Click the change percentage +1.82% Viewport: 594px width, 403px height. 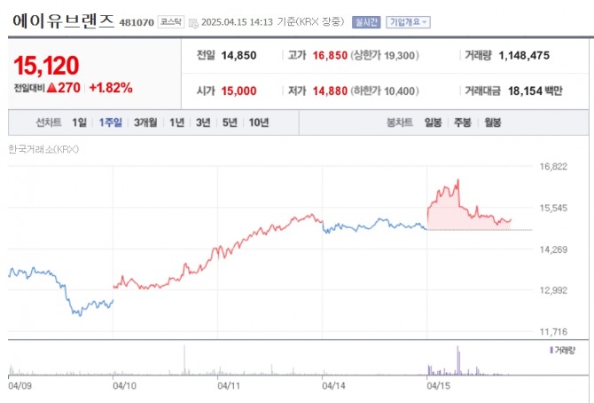[x=111, y=88]
